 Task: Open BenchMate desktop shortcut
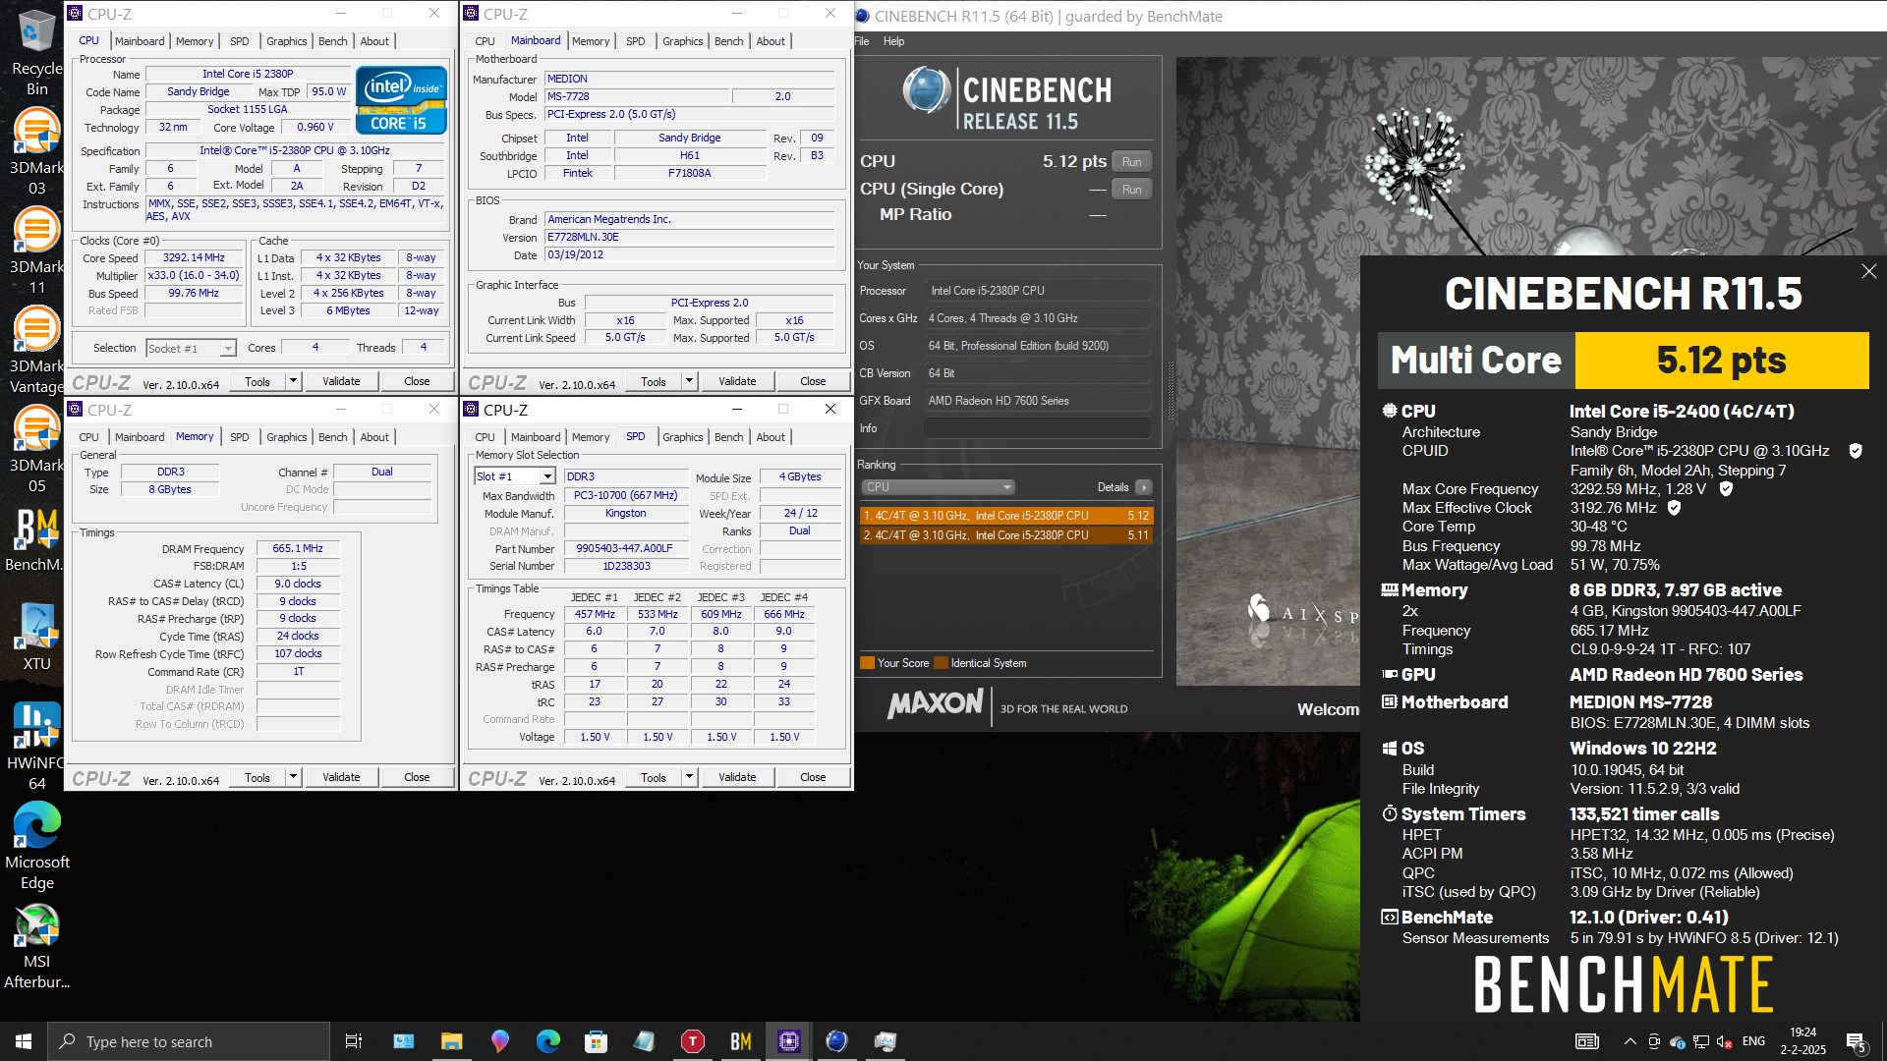point(36,539)
